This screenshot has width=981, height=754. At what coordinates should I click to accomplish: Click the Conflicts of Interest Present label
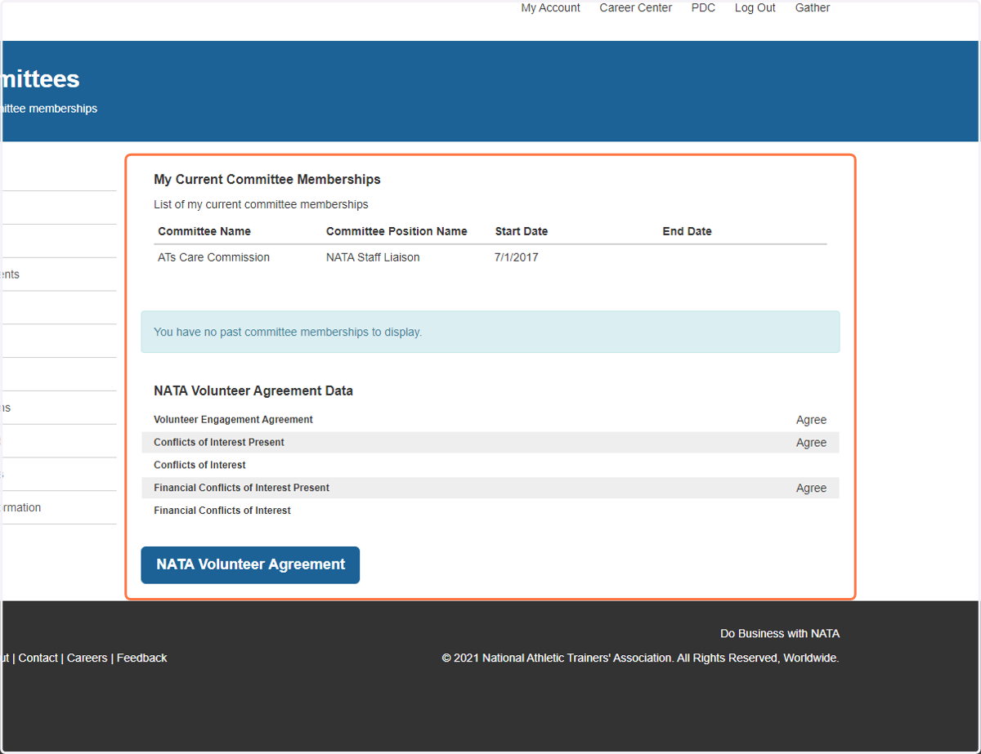click(x=219, y=443)
